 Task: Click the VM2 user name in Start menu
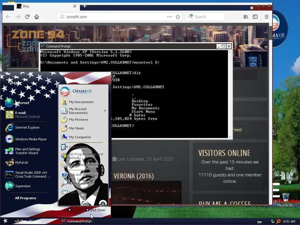(13, 83)
